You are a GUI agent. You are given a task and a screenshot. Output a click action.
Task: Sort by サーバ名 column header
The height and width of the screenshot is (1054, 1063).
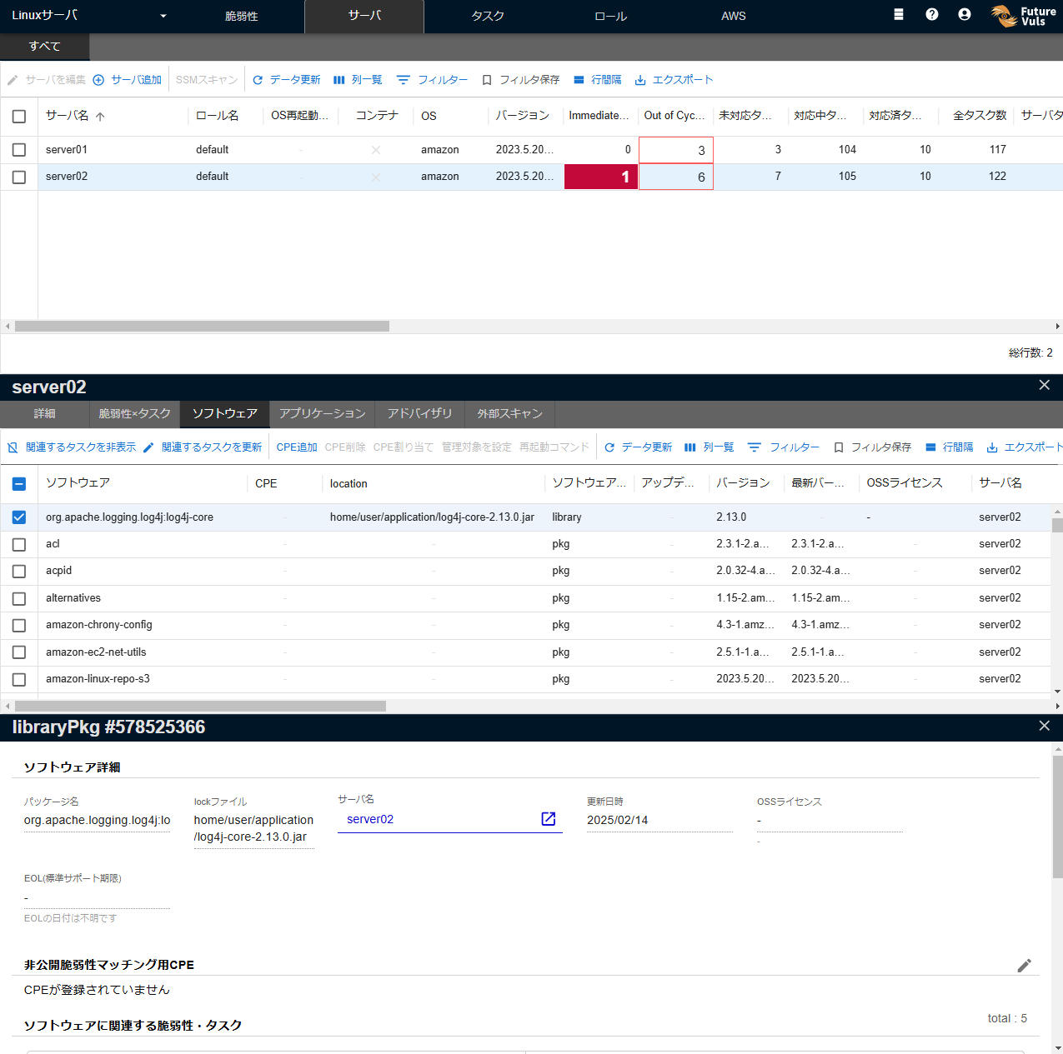click(68, 116)
